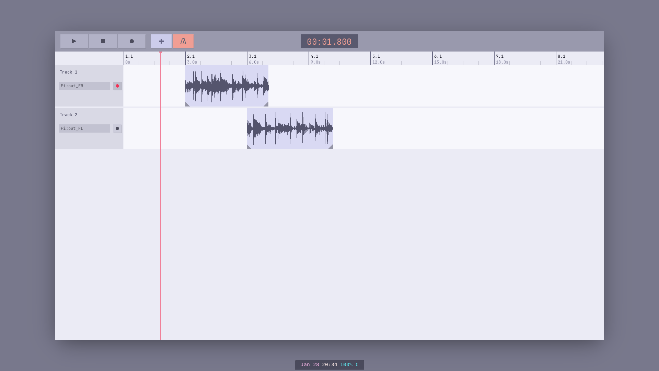Add a new track with the plus button
The height and width of the screenshot is (371, 659).
161,41
